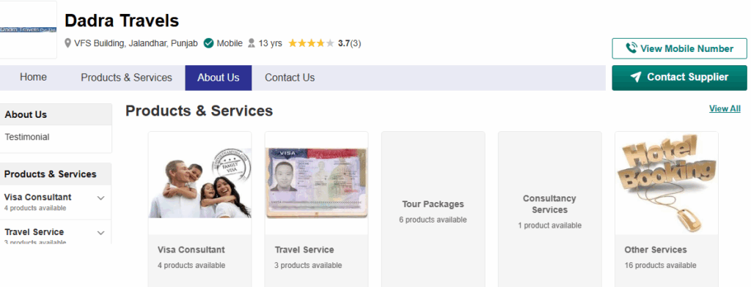Click the location pin icon beside VFS Building
751x287 pixels.
pos(68,43)
